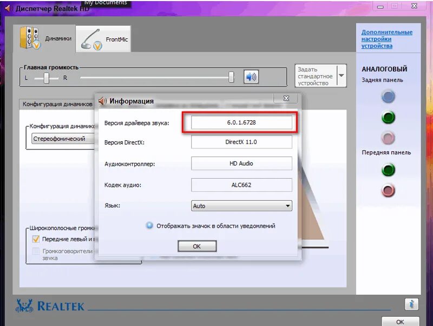Close the Информация dialog

point(286,98)
